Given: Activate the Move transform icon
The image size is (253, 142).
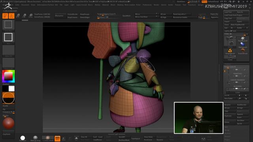Looking at the screenshot, I should pos(18,16).
